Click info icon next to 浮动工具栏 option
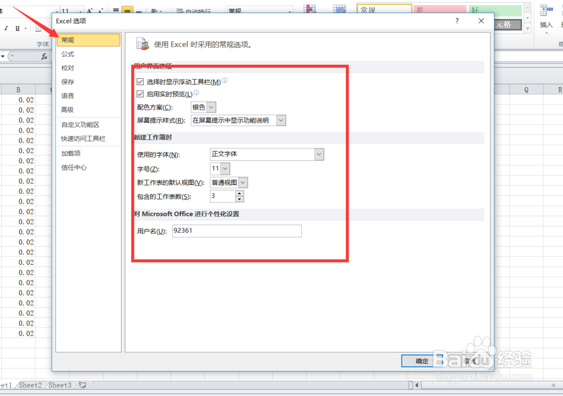The width and height of the screenshot is (563, 396). coord(225,80)
